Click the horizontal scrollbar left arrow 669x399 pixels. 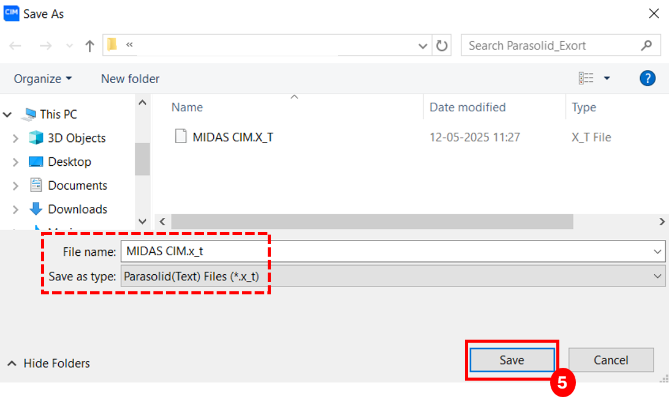162,222
